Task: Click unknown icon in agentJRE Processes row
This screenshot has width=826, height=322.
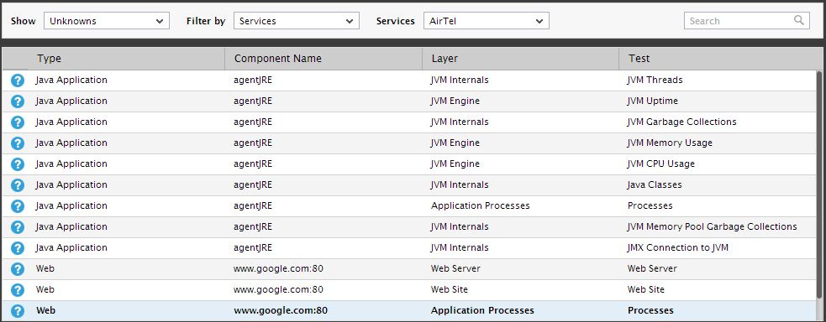Action: point(18,206)
